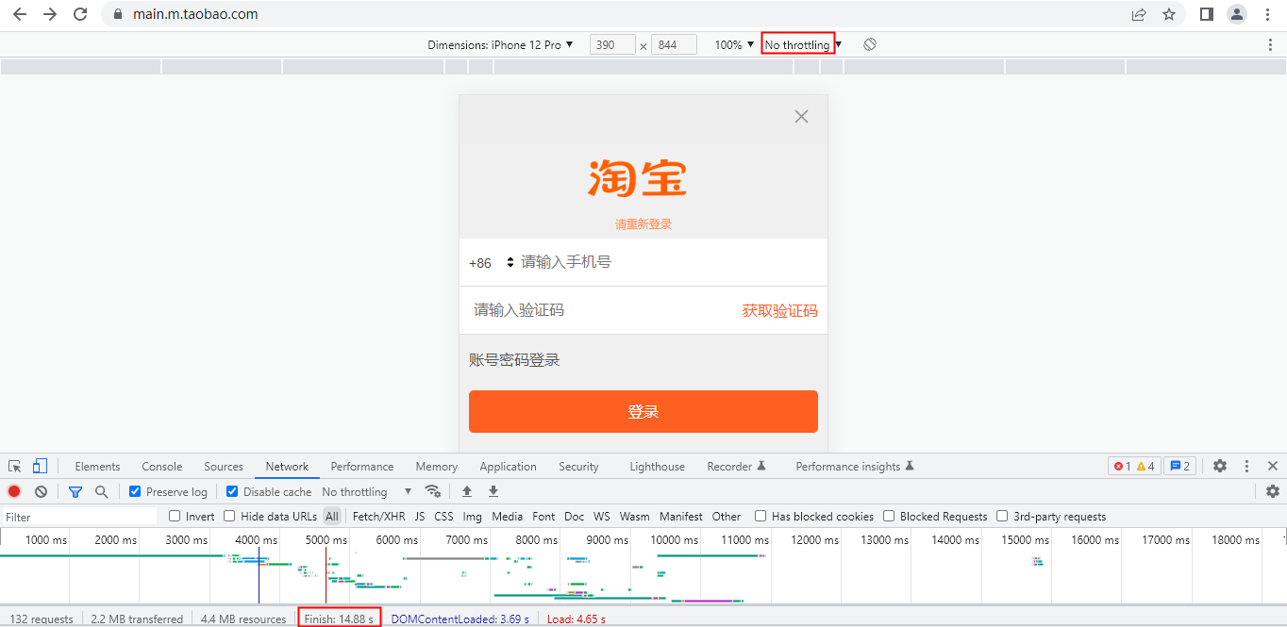Image resolution: width=1287 pixels, height=627 pixels.
Task: Open device toolbar more options
Action: click(1270, 44)
